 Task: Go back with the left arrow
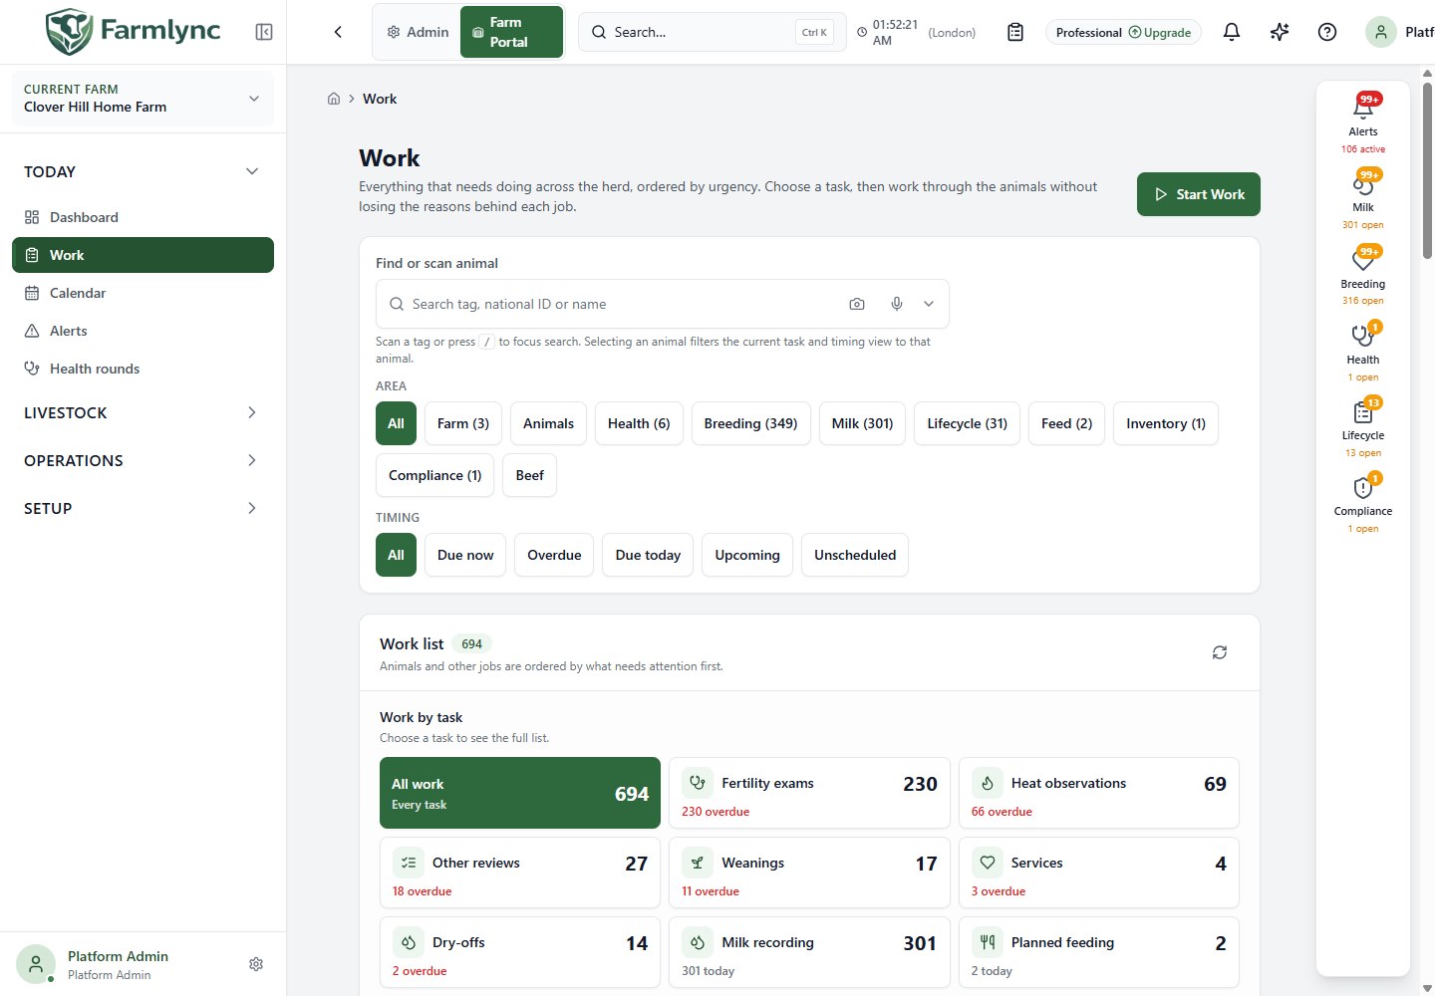click(338, 32)
